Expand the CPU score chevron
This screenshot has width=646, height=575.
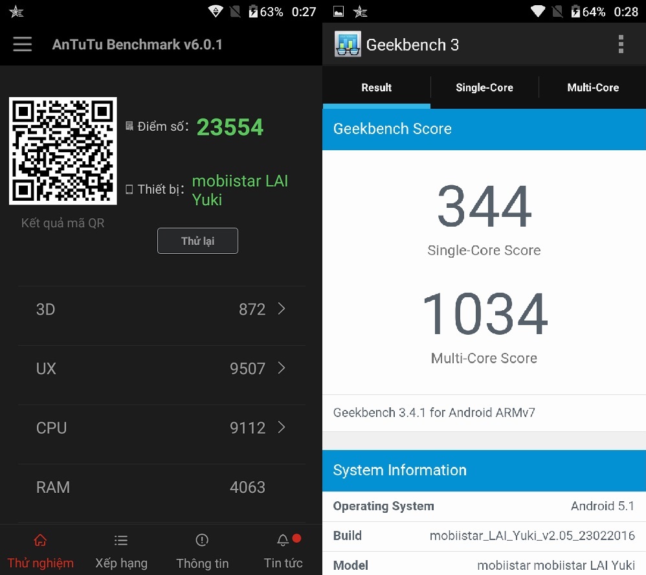pos(282,427)
